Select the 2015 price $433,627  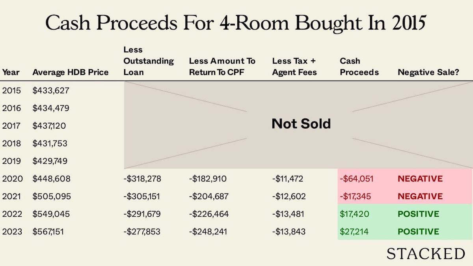click(51, 91)
